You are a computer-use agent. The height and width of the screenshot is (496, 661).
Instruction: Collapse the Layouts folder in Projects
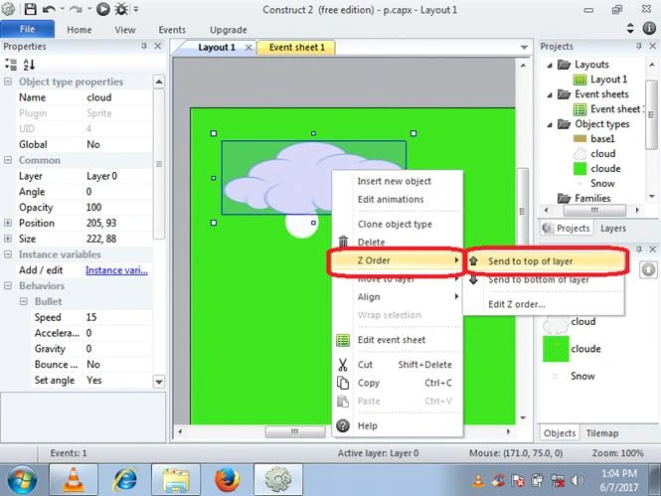pos(550,66)
